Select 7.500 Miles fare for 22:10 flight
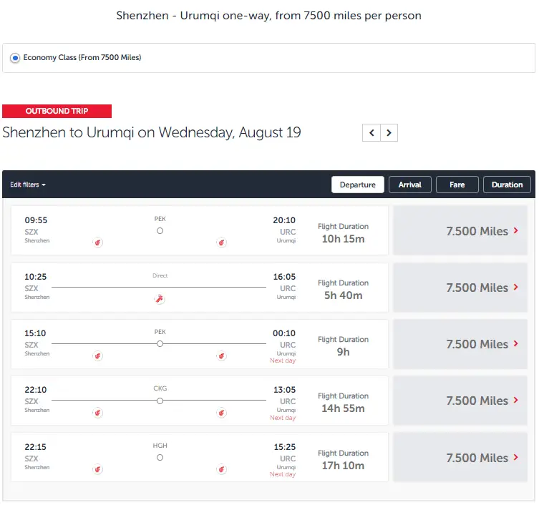 tap(460, 401)
